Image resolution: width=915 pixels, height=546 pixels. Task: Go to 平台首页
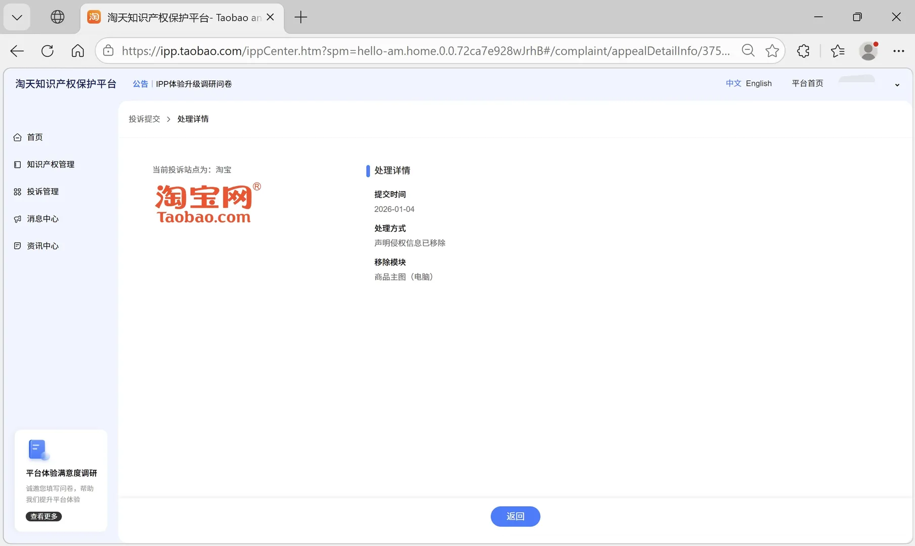807,83
